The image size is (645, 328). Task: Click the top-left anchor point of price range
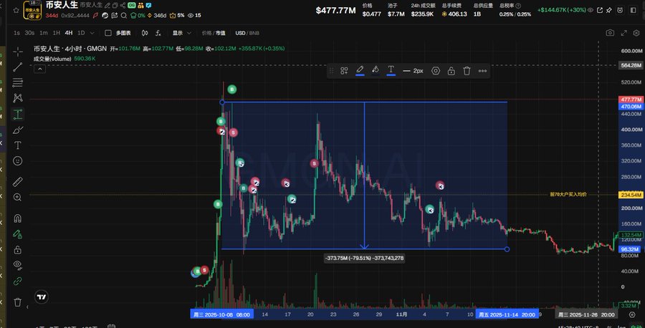point(222,102)
